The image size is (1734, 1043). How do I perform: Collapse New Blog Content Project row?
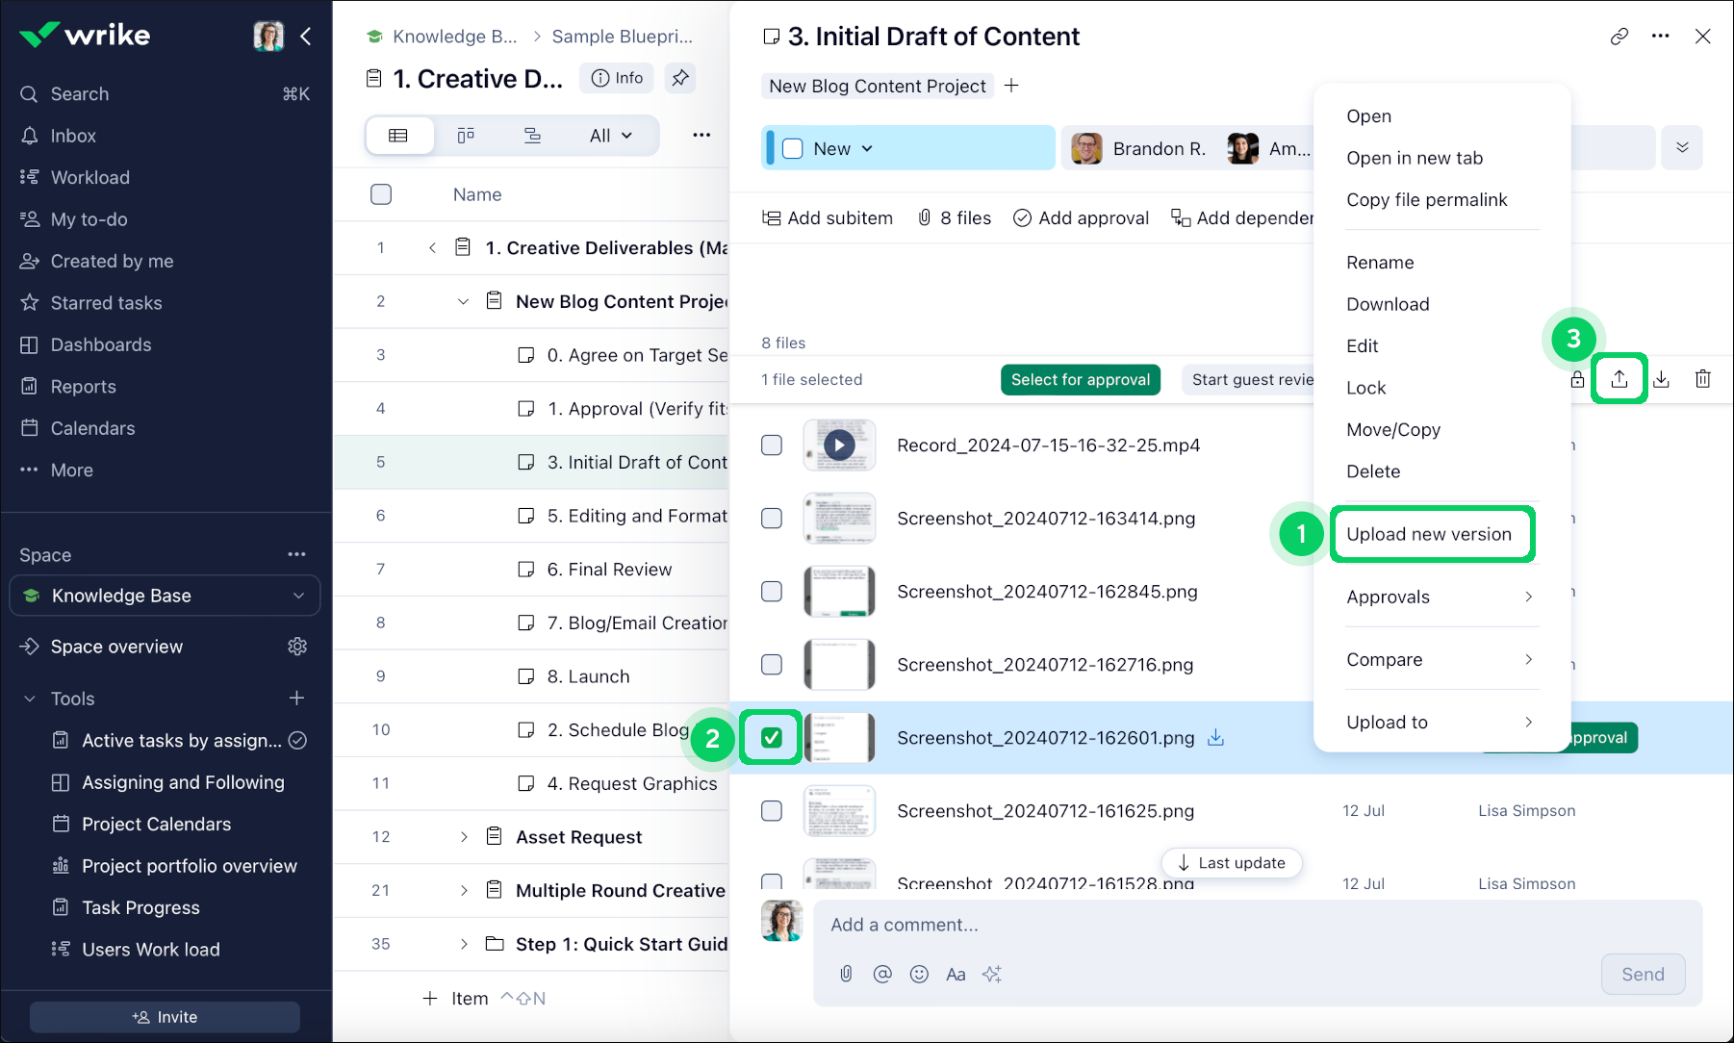[x=463, y=301]
